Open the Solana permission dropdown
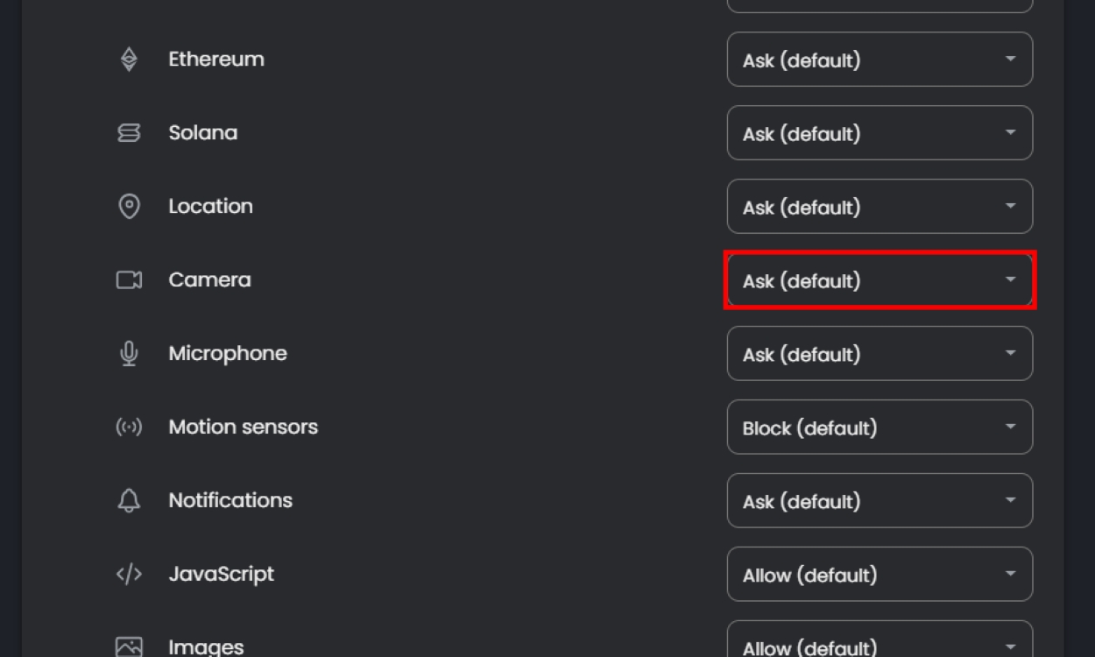Screen dimensions: 1095x657 [880, 133]
